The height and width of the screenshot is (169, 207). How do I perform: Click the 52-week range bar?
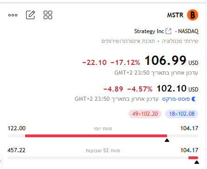tap(103, 158)
